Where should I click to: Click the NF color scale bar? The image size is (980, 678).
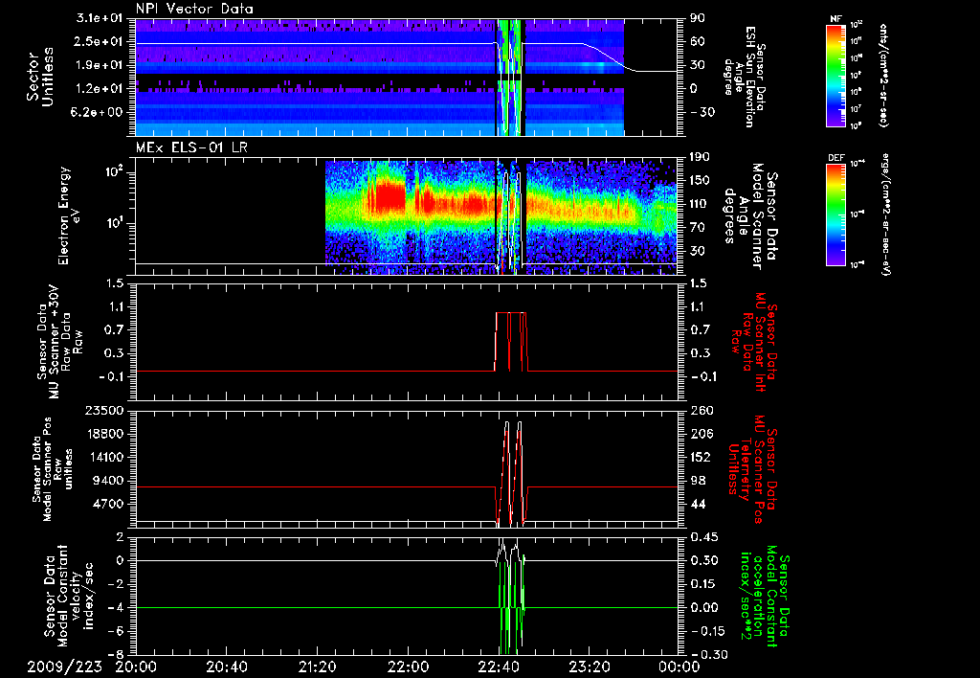pos(835,75)
